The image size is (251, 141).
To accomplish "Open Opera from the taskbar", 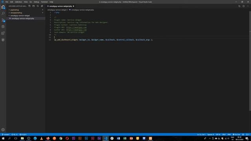I will point(67,138).
